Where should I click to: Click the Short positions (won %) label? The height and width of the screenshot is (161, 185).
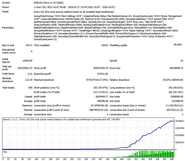pyautogui.click(x=47, y=88)
